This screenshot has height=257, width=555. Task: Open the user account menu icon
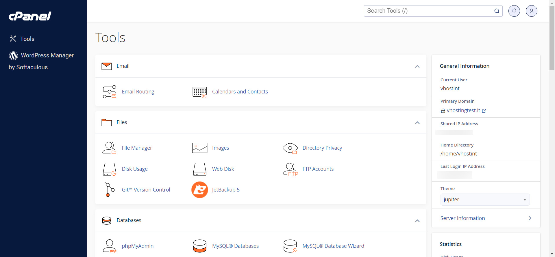coord(532,11)
